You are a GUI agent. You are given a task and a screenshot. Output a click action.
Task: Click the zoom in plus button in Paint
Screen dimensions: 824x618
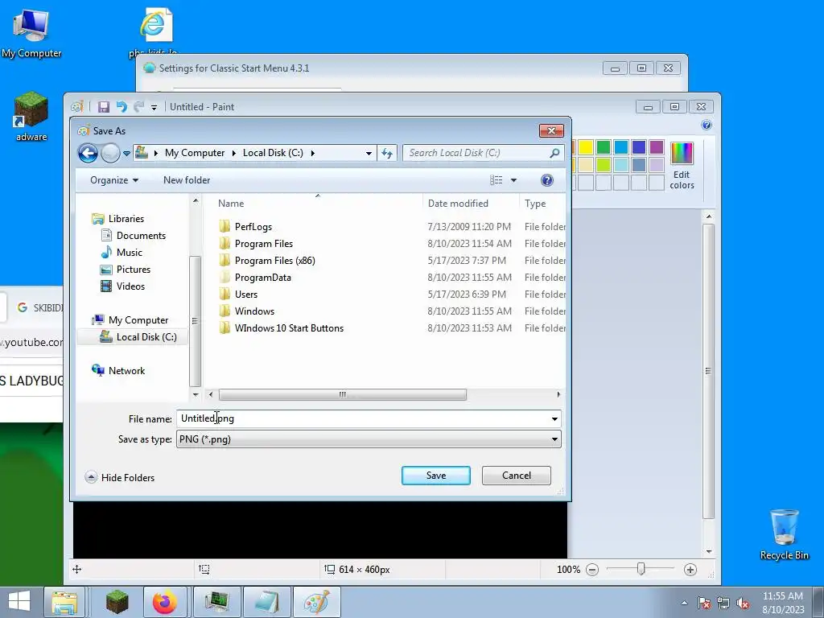[690, 569]
